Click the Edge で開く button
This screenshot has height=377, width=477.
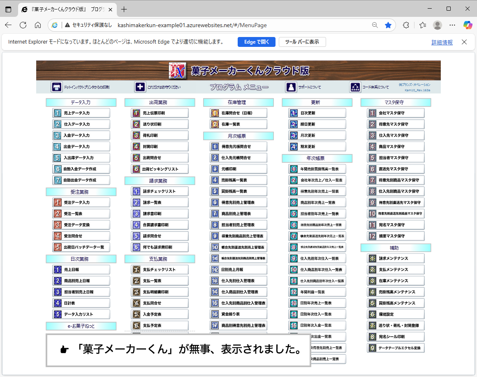click(x=256, y=42)
